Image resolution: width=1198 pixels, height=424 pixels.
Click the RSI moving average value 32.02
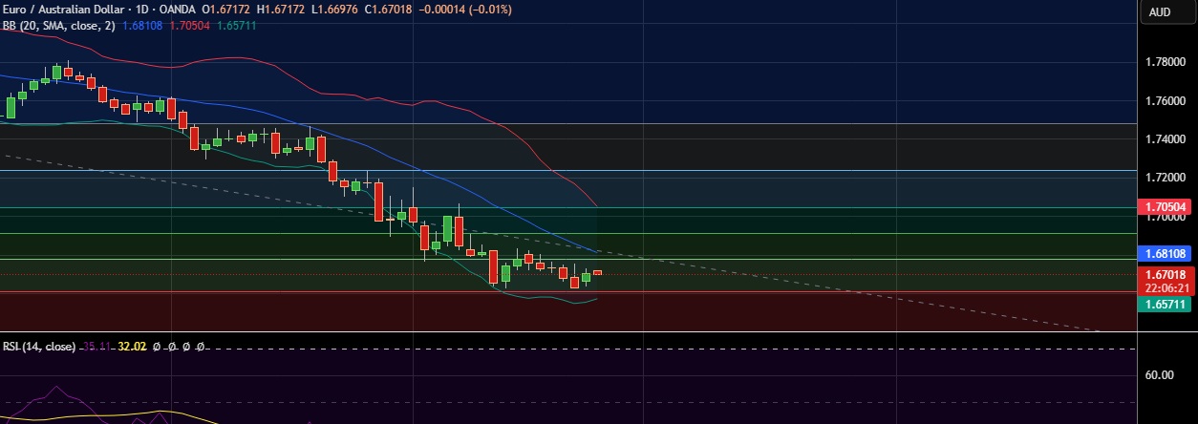(x=131, y=347)
